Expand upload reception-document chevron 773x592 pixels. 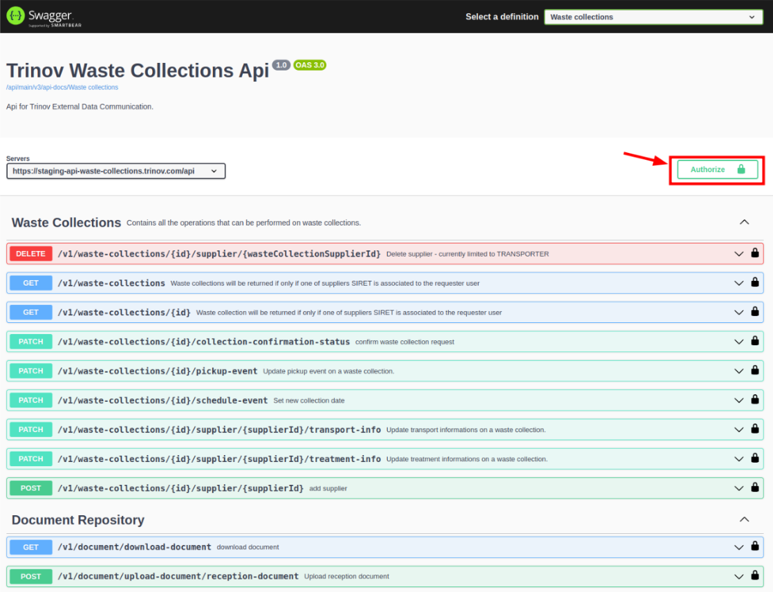pyautogui.click(x=738, y=576)
